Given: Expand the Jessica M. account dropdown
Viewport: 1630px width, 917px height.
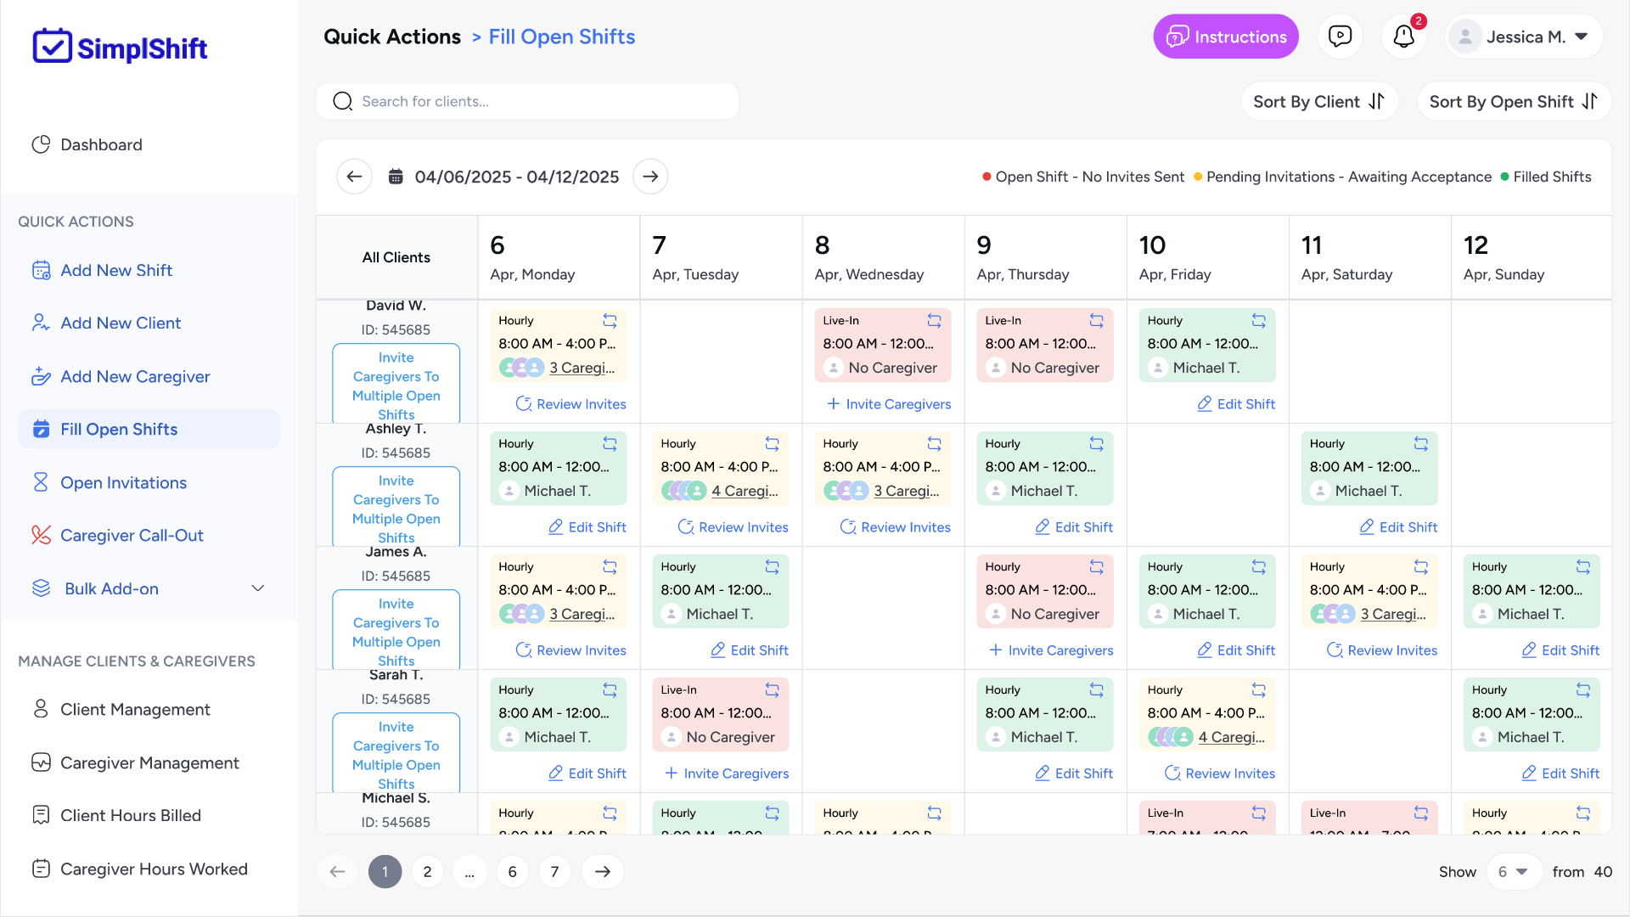Looking at the screenshot, I should coord(1581,37).
